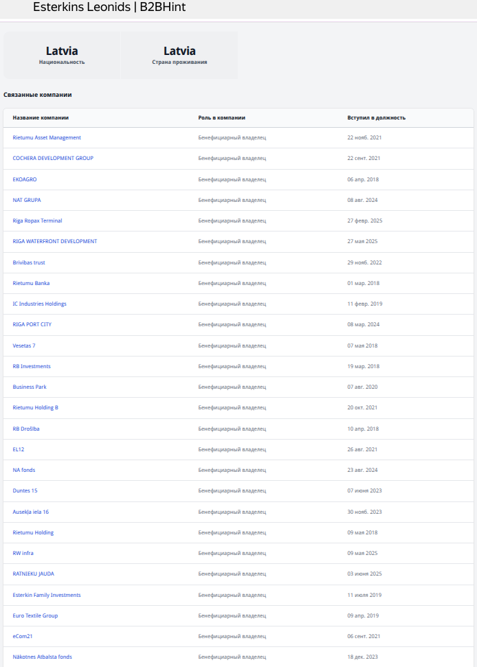Open the Business Park company link

pos(30,387)
